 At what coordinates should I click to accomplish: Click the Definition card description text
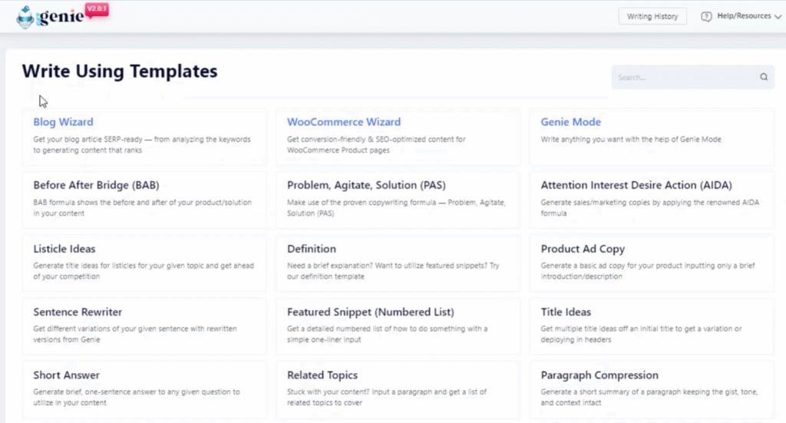point(393,271)
